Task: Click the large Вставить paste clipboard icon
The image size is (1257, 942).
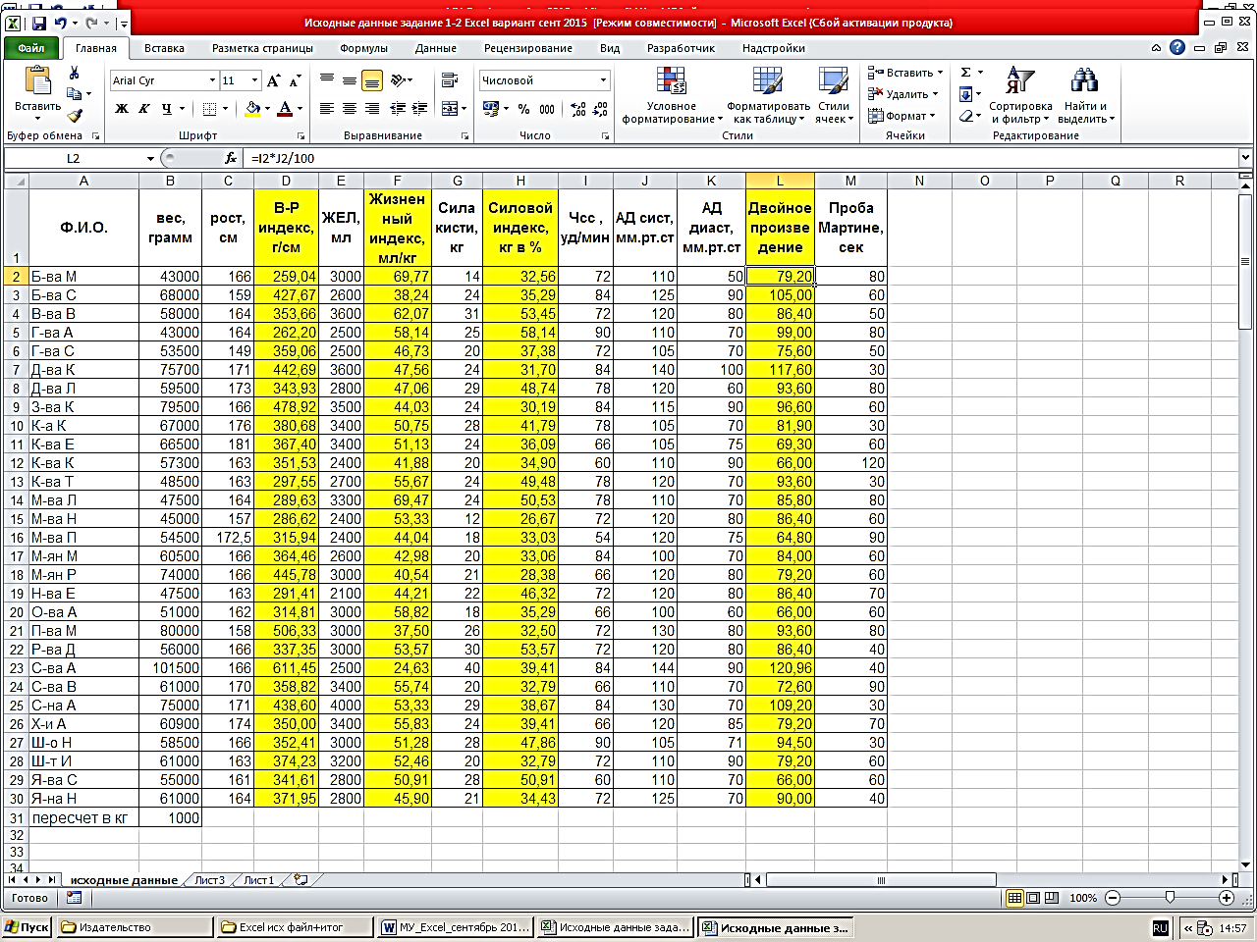Action: click(37, 79)
